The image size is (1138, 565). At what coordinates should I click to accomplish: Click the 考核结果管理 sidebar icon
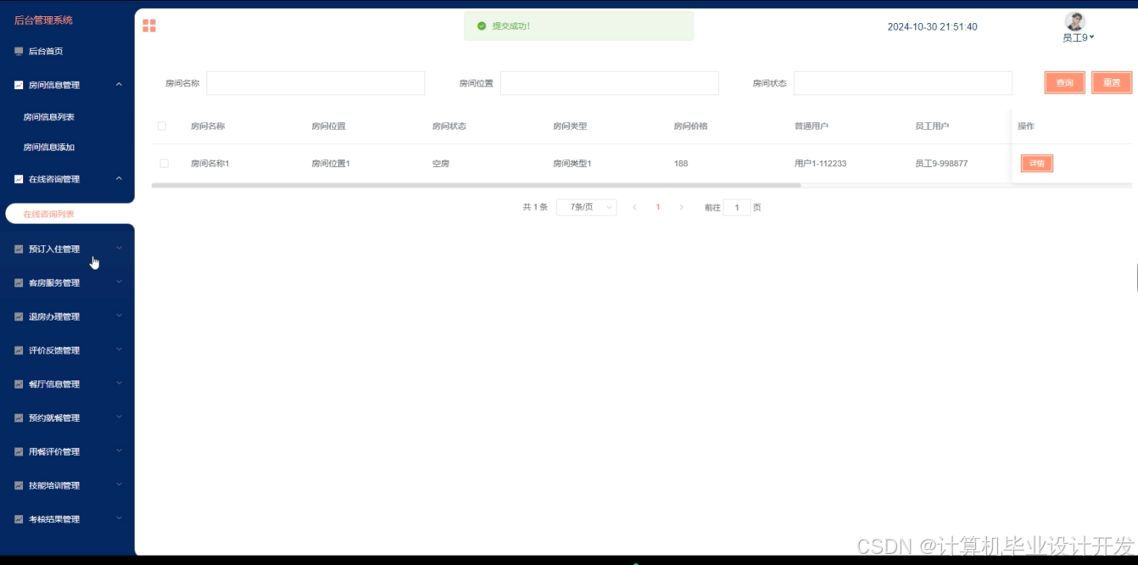(19, 518)
